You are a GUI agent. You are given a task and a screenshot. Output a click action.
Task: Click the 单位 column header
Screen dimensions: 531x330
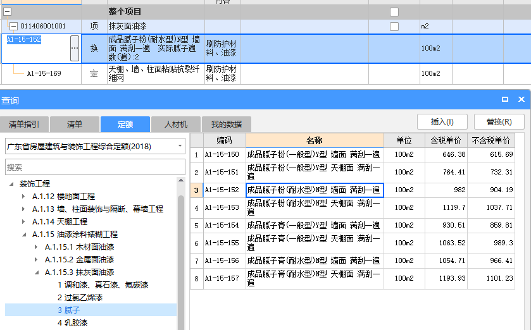click(x=404, y=140)
